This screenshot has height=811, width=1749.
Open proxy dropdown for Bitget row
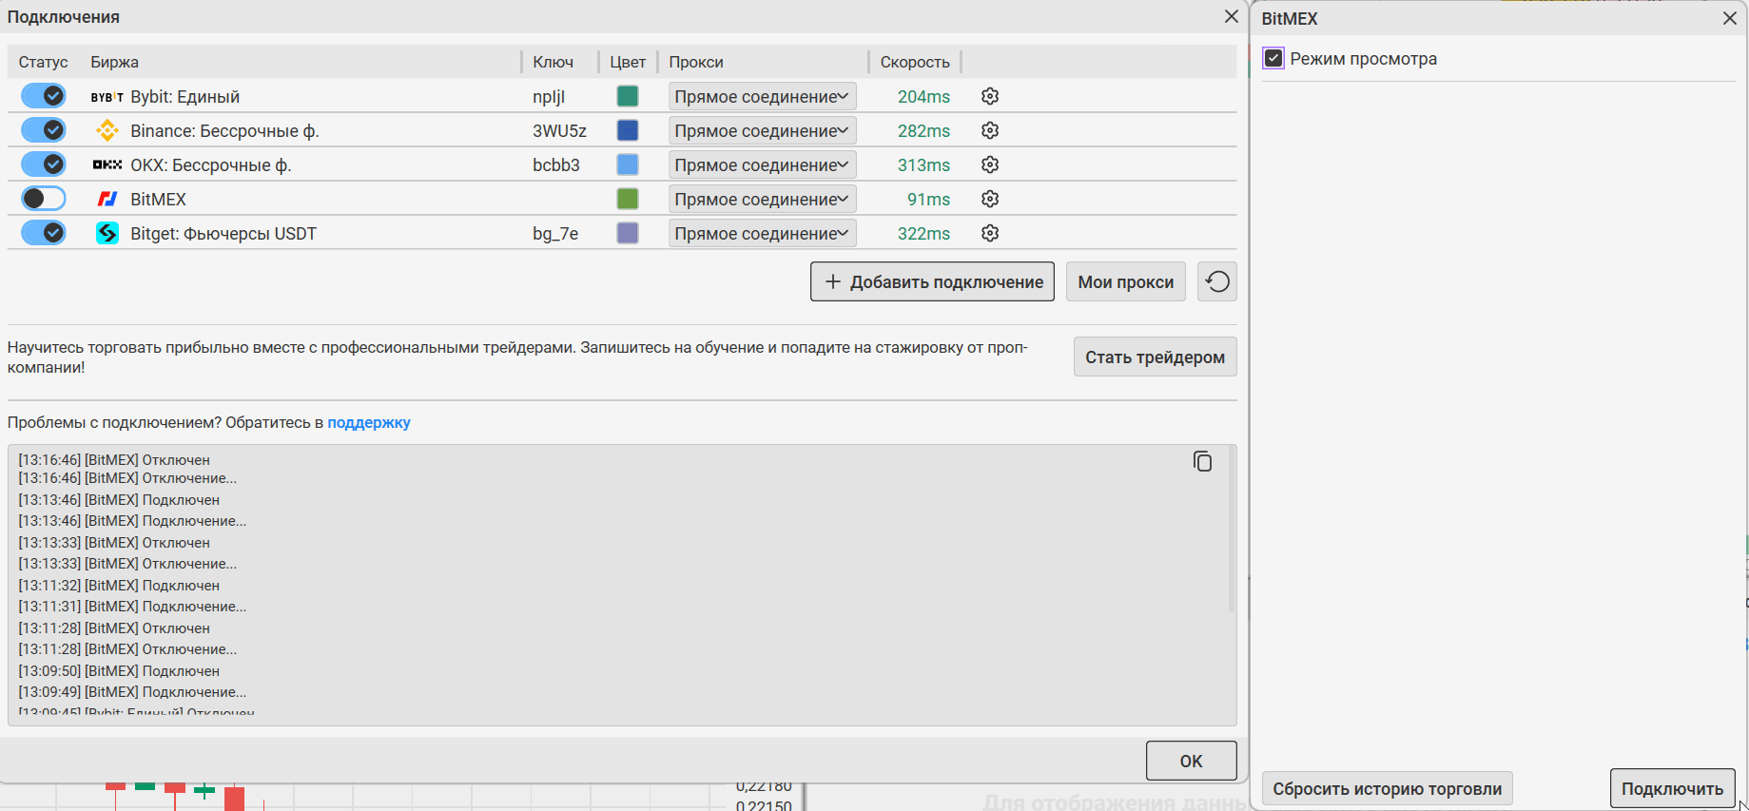[762, 233]
